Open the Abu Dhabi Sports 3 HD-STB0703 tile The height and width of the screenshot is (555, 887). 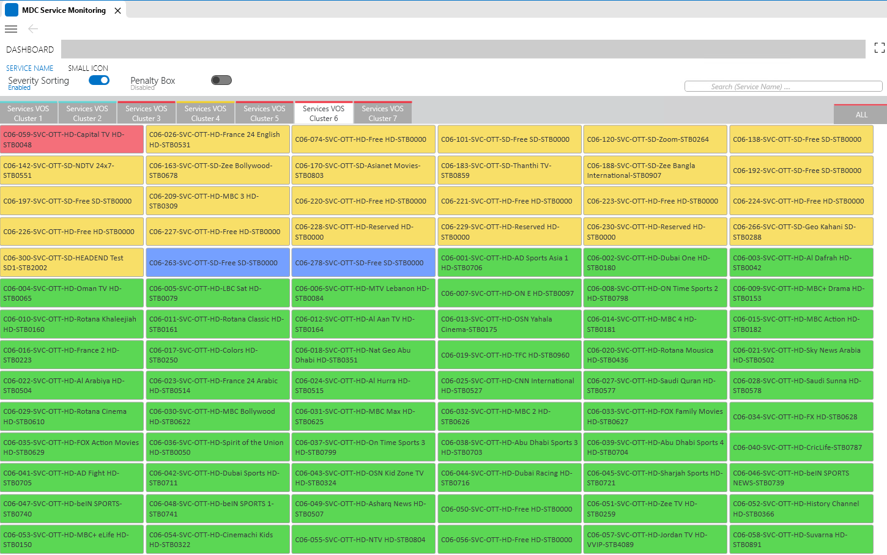pos(510,447)
